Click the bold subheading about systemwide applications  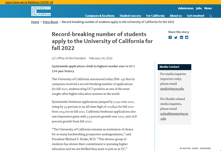93,69
